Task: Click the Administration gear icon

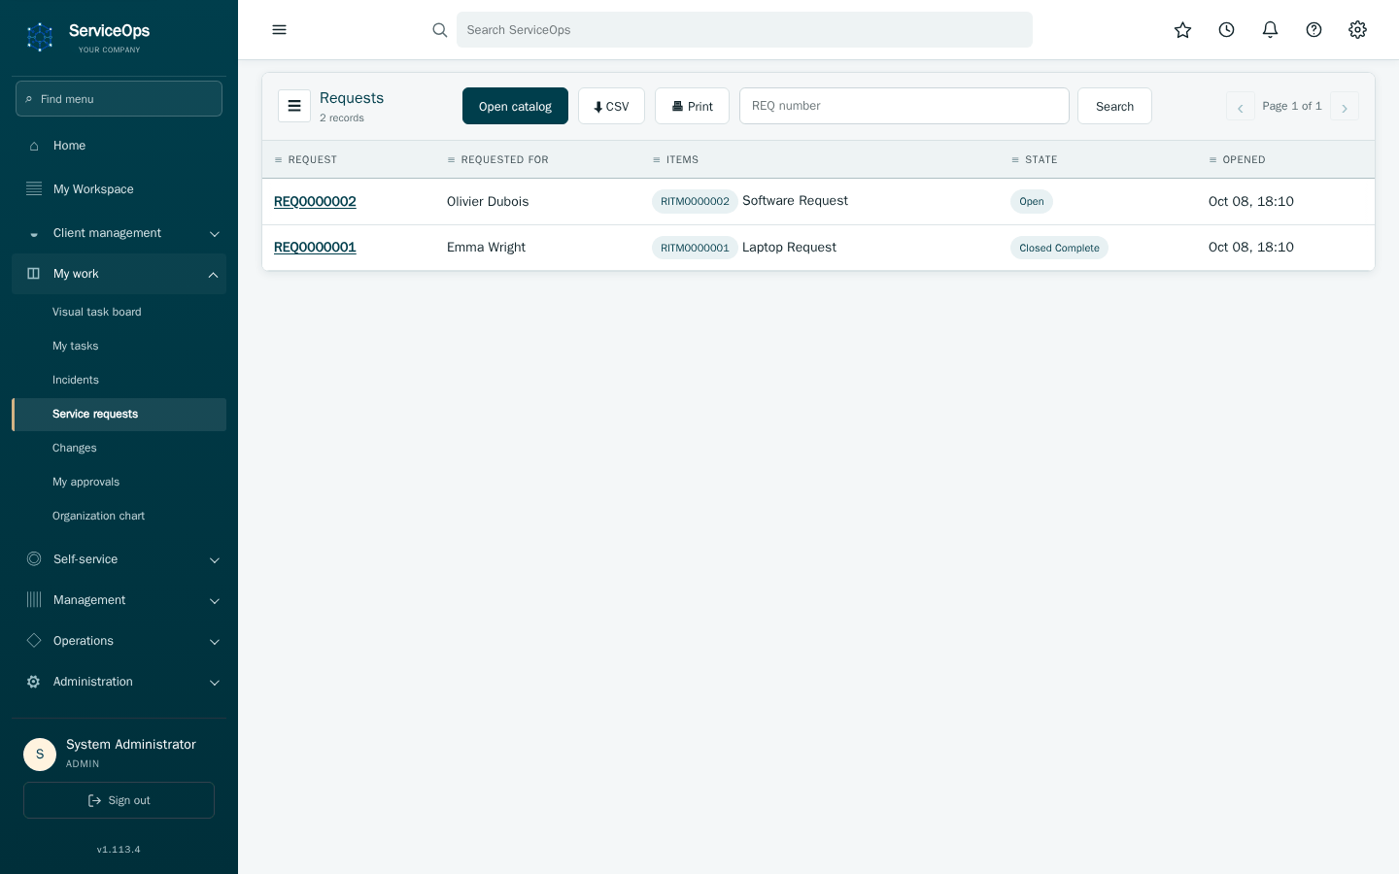Action: 34,682
